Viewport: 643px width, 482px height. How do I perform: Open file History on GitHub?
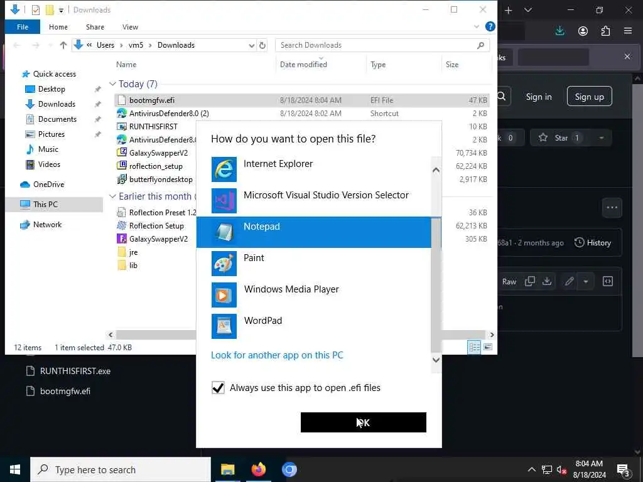(593, 243)
